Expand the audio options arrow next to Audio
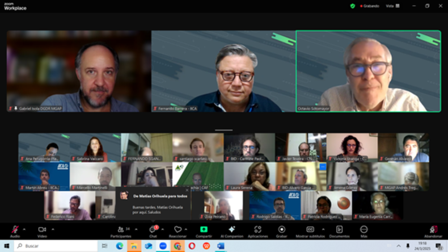The image size is (448, 252). 24,229
